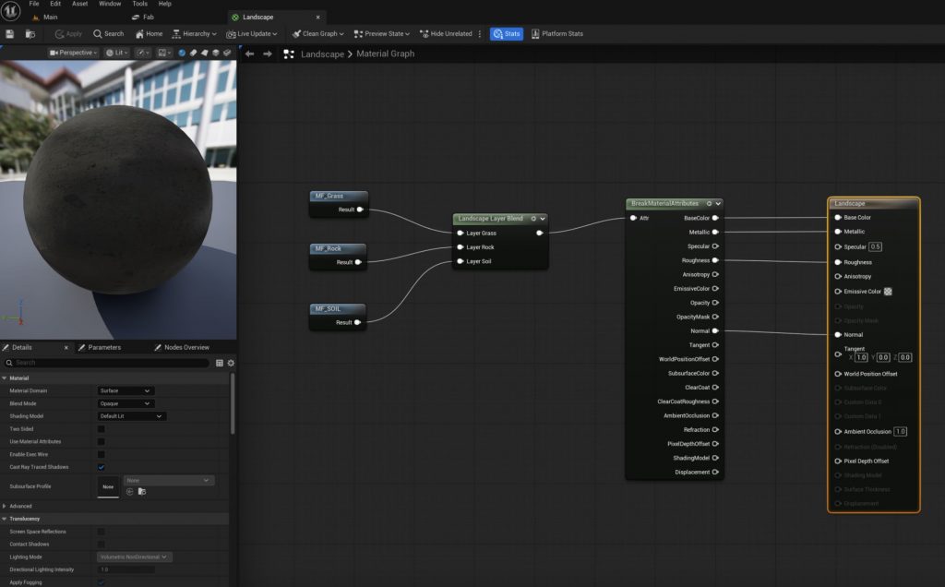The height and width of the screenshot is (587, 945).
Task: Open the Shading Model dropdown
Action: tap(132, 416)
